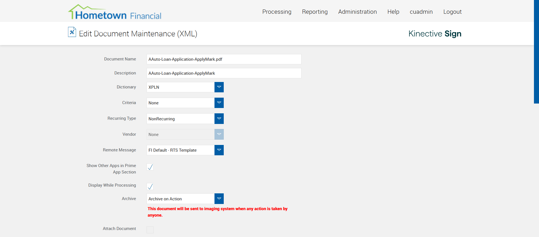
Task: Click the Hometown Financial logo
Action: pyautogui.click(x=115, y=13)
